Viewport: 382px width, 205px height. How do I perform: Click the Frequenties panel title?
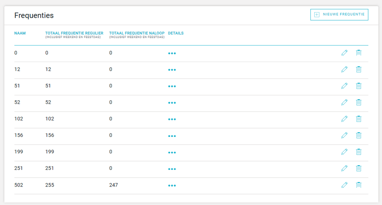coord(34,16)
